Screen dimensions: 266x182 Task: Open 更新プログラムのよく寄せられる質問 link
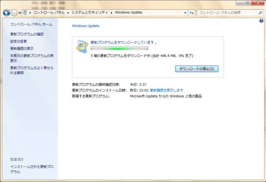click(32, 70)
